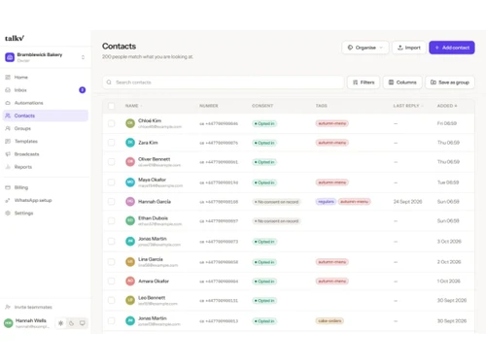Click Hannah Garcia's avatar

click(x=130, y=202)
